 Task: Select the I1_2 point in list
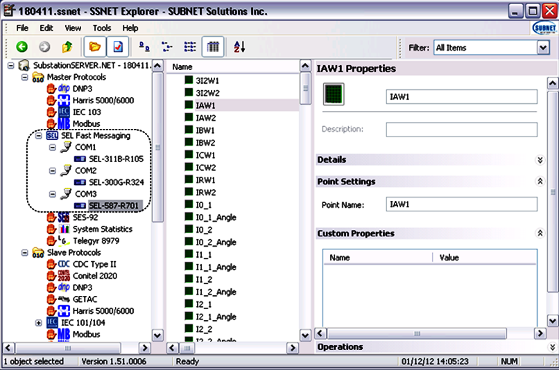[204, 279]
